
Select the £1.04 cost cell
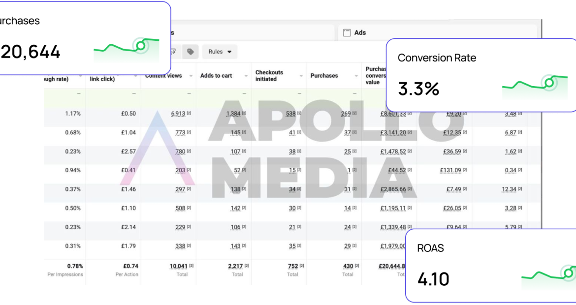coord(128,132)
